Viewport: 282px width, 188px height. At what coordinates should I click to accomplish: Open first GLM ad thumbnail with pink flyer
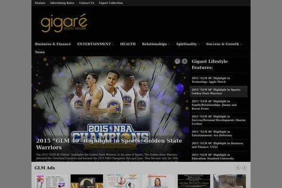click(51, 181)
